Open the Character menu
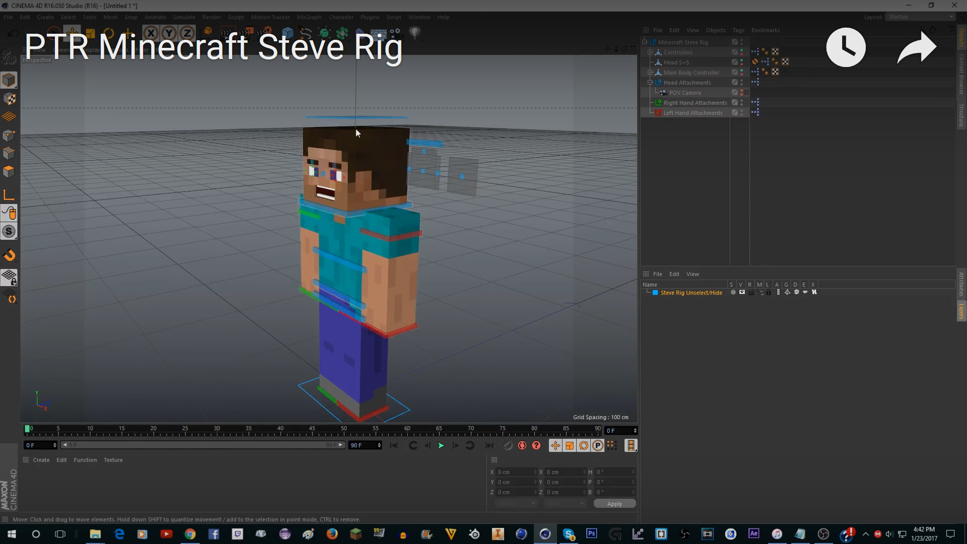967x544 pixels. pyautogui.click(x=341, y=17)
